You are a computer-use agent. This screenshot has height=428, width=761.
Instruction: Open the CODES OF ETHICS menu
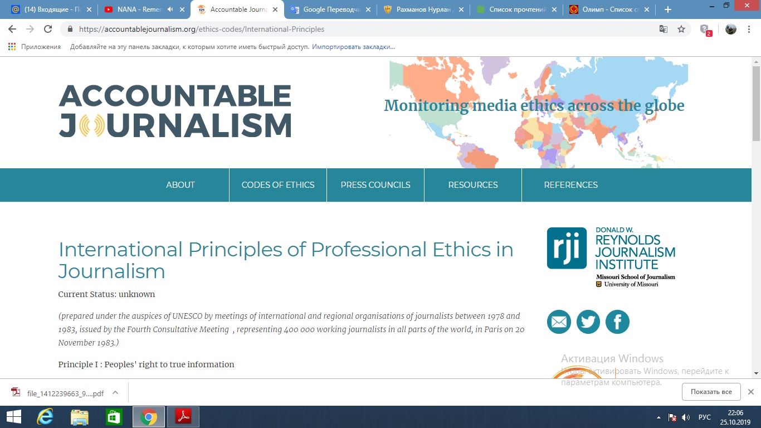278,185
